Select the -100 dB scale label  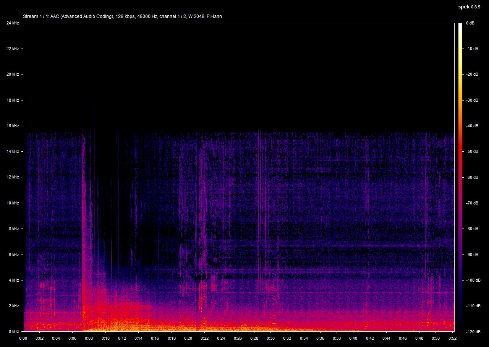pos(473,280)
